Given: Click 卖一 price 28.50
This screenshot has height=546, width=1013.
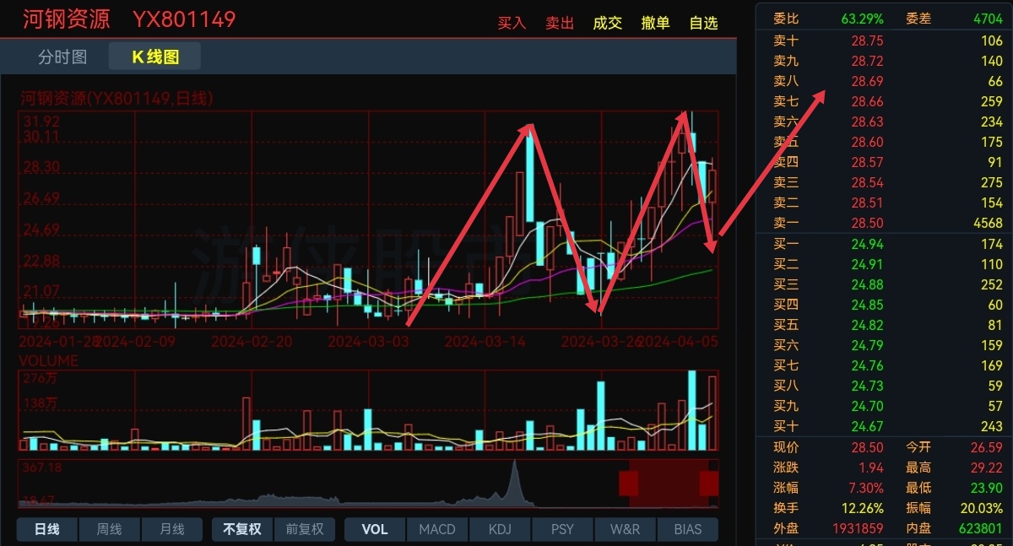Looking at the screenshot, I should point(867,223).
